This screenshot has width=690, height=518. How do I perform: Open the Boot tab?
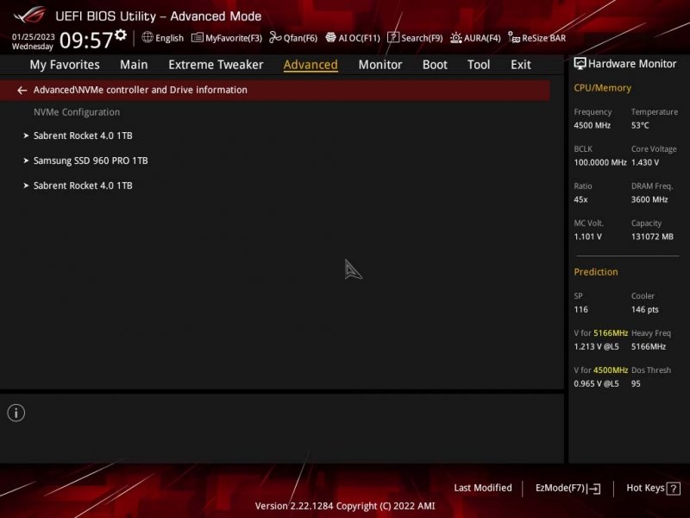[x=435, y=65]
